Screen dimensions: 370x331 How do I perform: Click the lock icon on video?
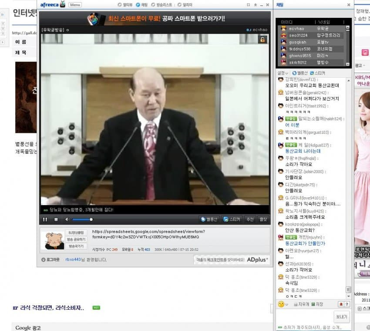coord(262,40)
